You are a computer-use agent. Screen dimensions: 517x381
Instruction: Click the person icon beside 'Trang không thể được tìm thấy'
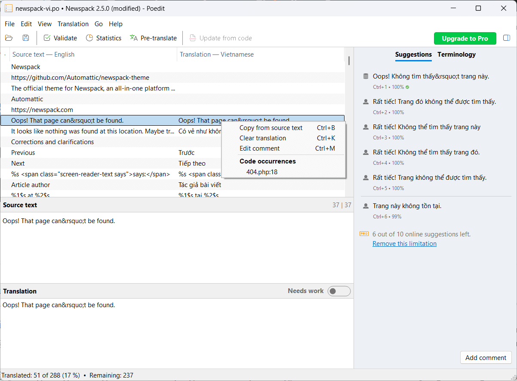366,178
